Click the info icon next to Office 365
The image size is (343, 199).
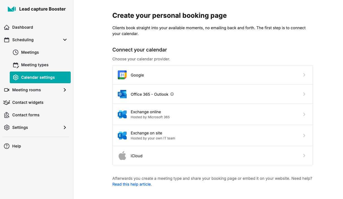[172, 94]
